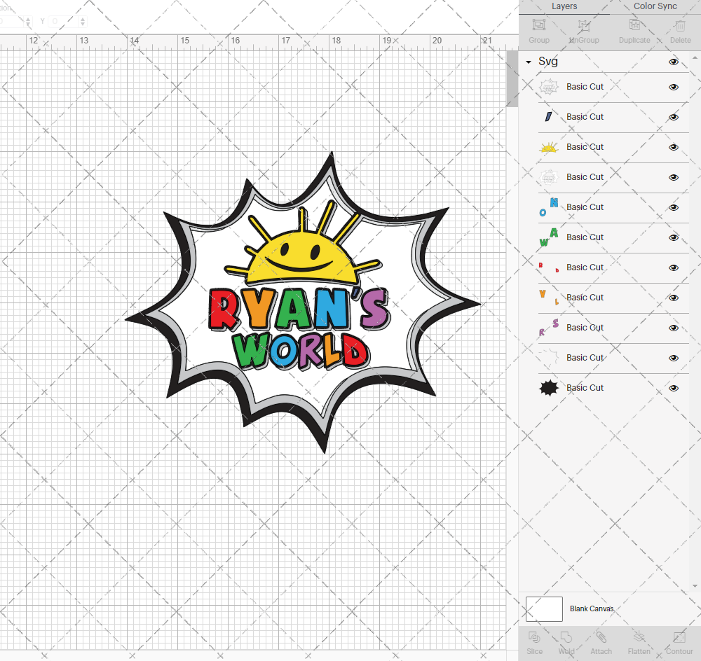Hide the red R D letters layer

(x=673, y=267)
